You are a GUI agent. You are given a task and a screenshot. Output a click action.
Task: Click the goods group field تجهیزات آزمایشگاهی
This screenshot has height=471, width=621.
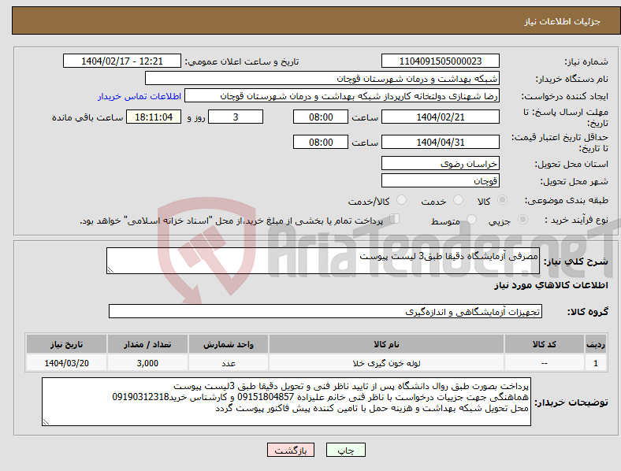click(325, 311)
